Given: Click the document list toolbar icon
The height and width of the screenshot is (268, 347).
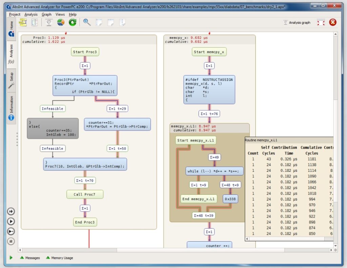Looking at the screenshot, I should [x=35, y=22].
